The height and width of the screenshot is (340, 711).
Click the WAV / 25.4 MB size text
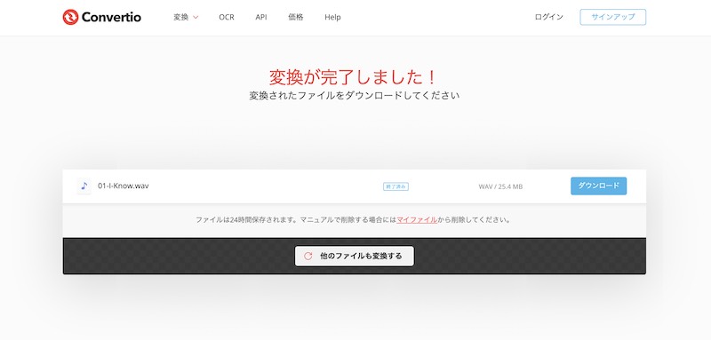click(500, 186)
